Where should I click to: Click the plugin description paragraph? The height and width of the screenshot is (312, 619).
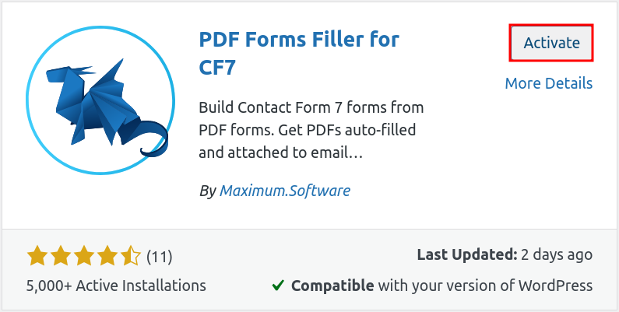click(311, 130)
